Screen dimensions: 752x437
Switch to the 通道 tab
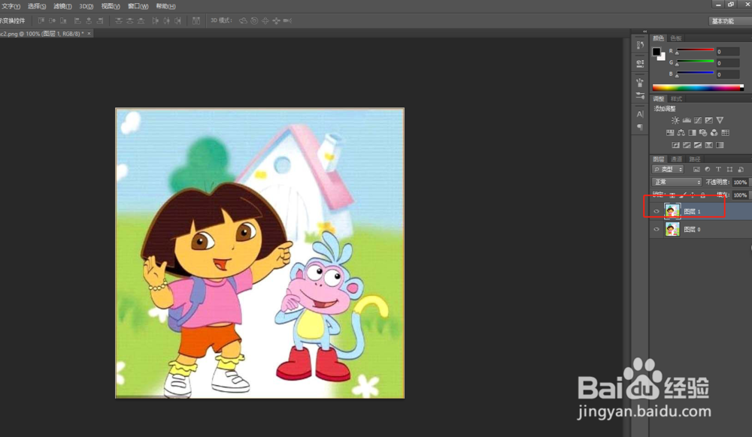pyautogui.click(x=676, y=159)
